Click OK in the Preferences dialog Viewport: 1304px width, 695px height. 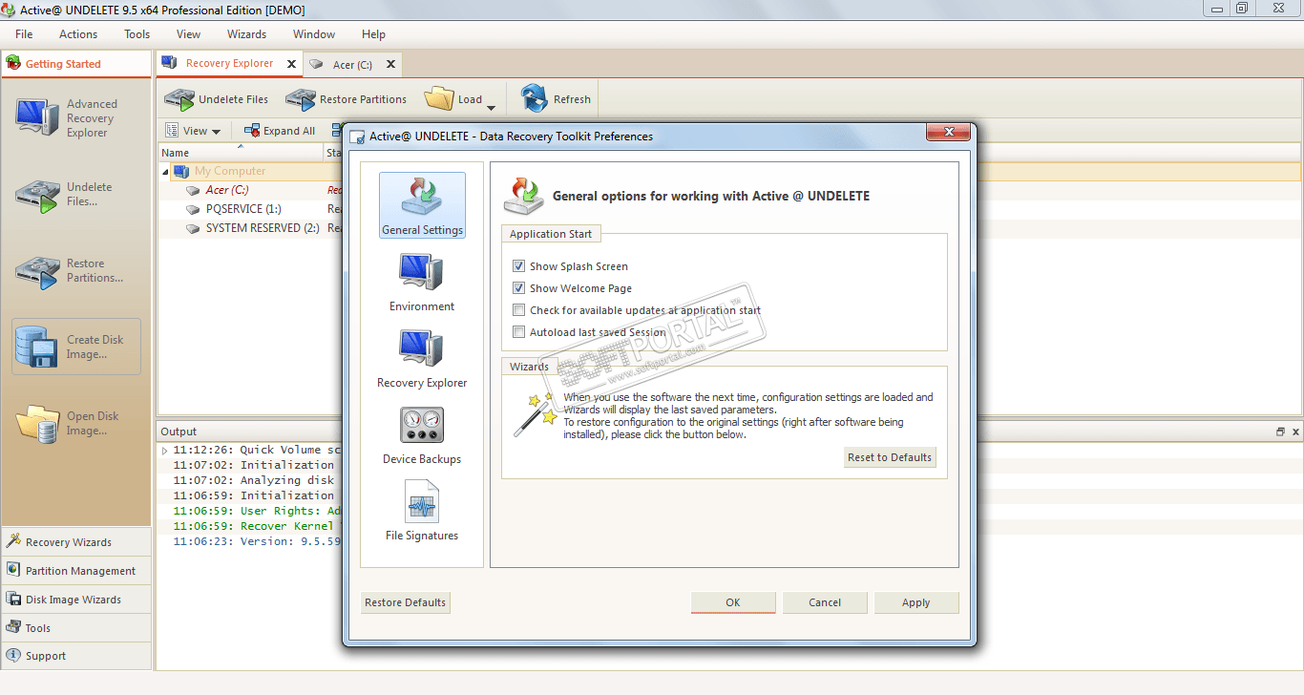[x=733, y=602]
